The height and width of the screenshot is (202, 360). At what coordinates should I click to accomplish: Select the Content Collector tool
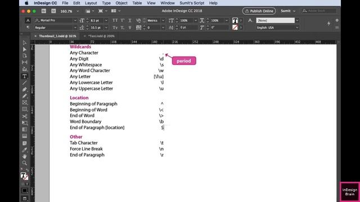coord(25,69)
